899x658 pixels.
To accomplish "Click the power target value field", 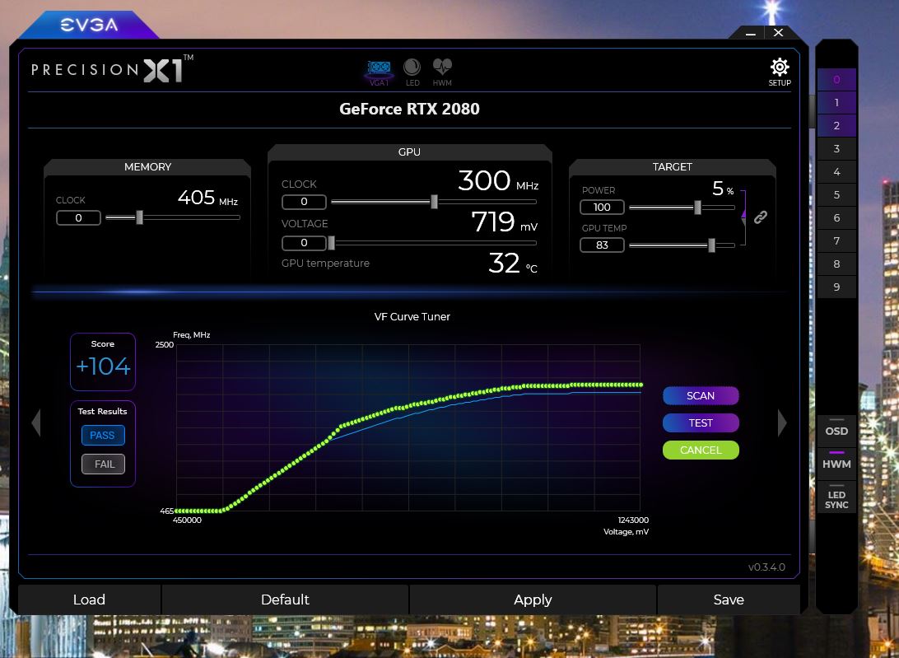I will click(602, 207).
